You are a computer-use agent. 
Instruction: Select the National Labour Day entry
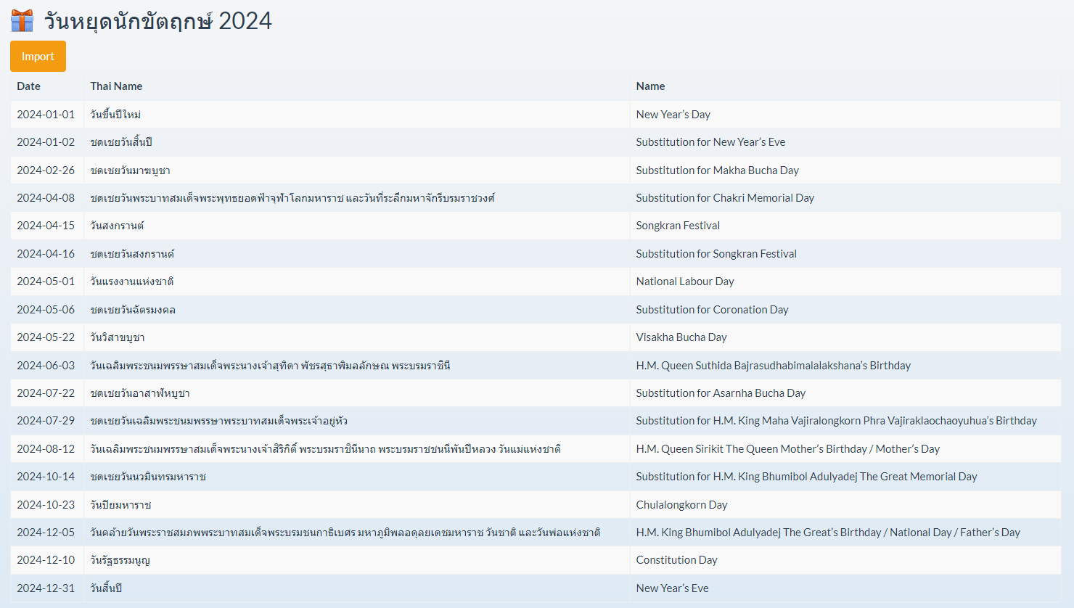coord(685,281)
